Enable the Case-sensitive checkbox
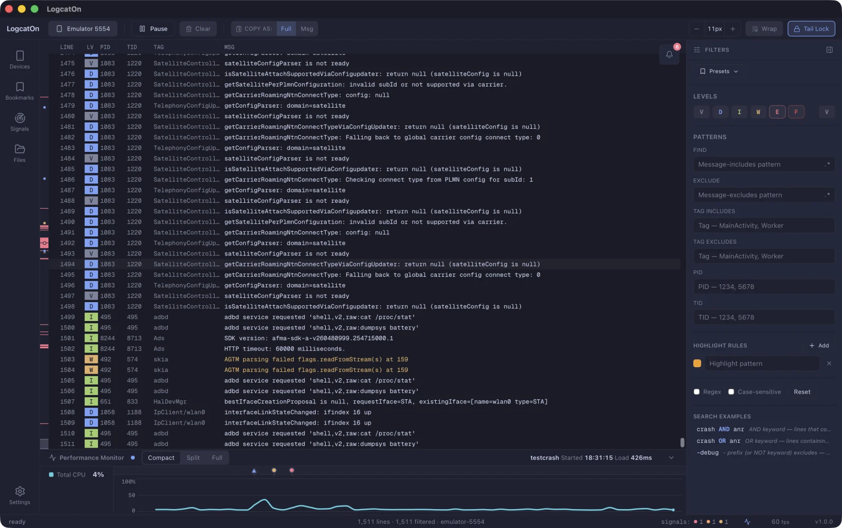842x528 pixels. click(x=731, y=392)
